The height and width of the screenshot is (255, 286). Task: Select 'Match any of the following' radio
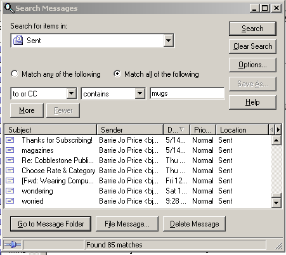click(15, 74)
